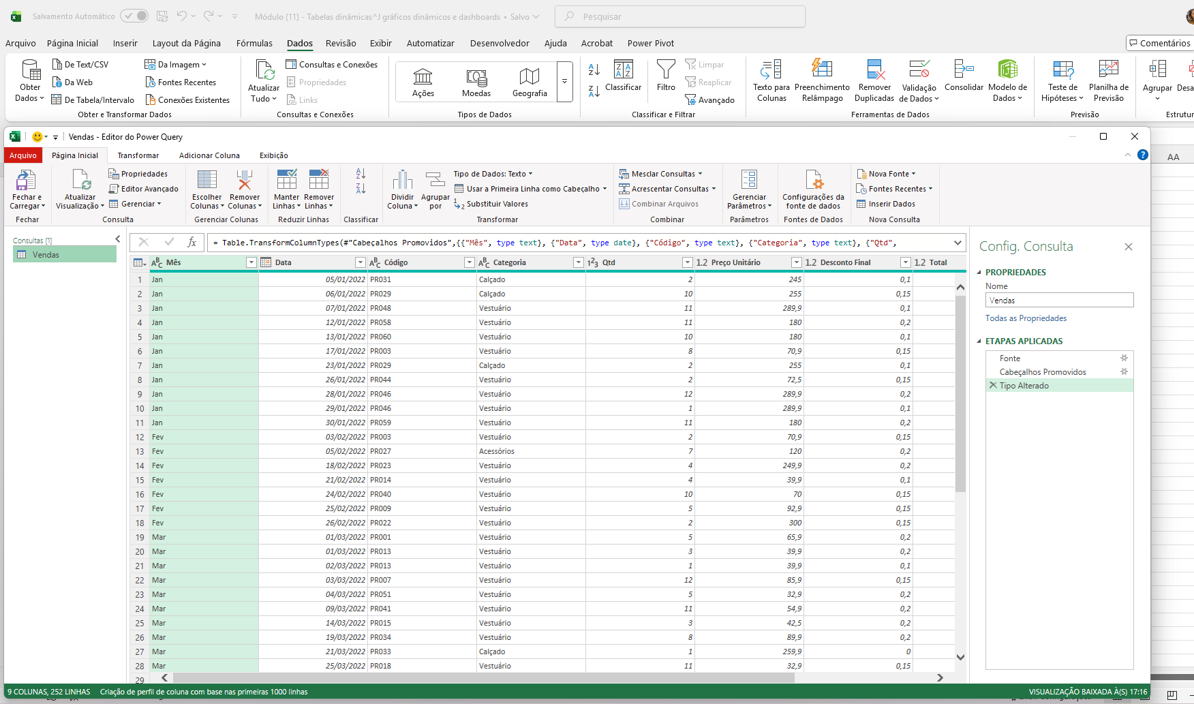The height and width of the screenshot is (704, 1194).
Task: Click the Remover Colunas icon
Action: (x=244, y=181)
